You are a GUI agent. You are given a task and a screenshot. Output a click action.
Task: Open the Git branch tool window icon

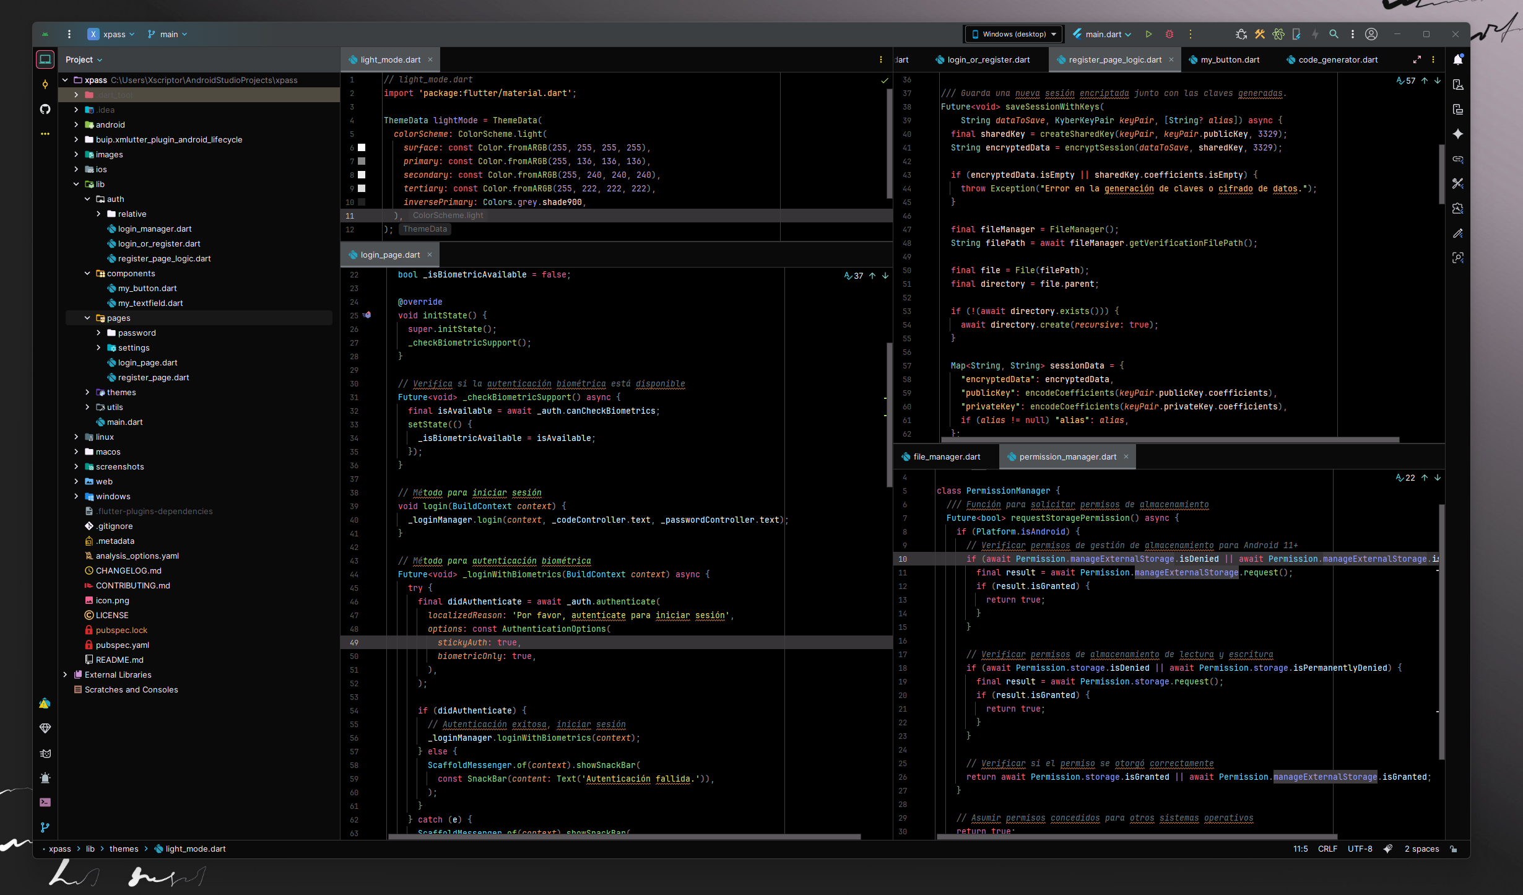45,827
